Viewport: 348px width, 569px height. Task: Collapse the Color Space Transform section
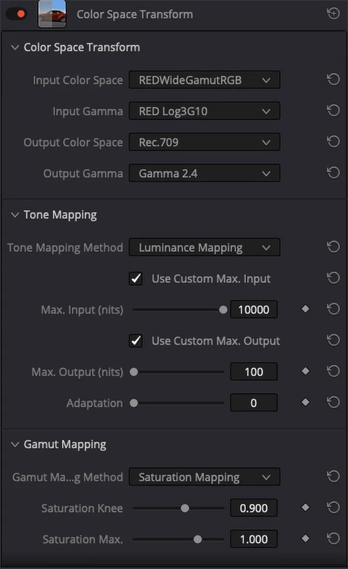pos(14,48)
